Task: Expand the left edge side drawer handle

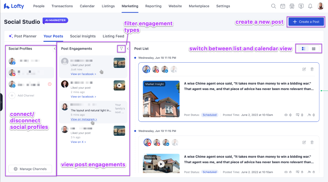Action: point(1,102)
